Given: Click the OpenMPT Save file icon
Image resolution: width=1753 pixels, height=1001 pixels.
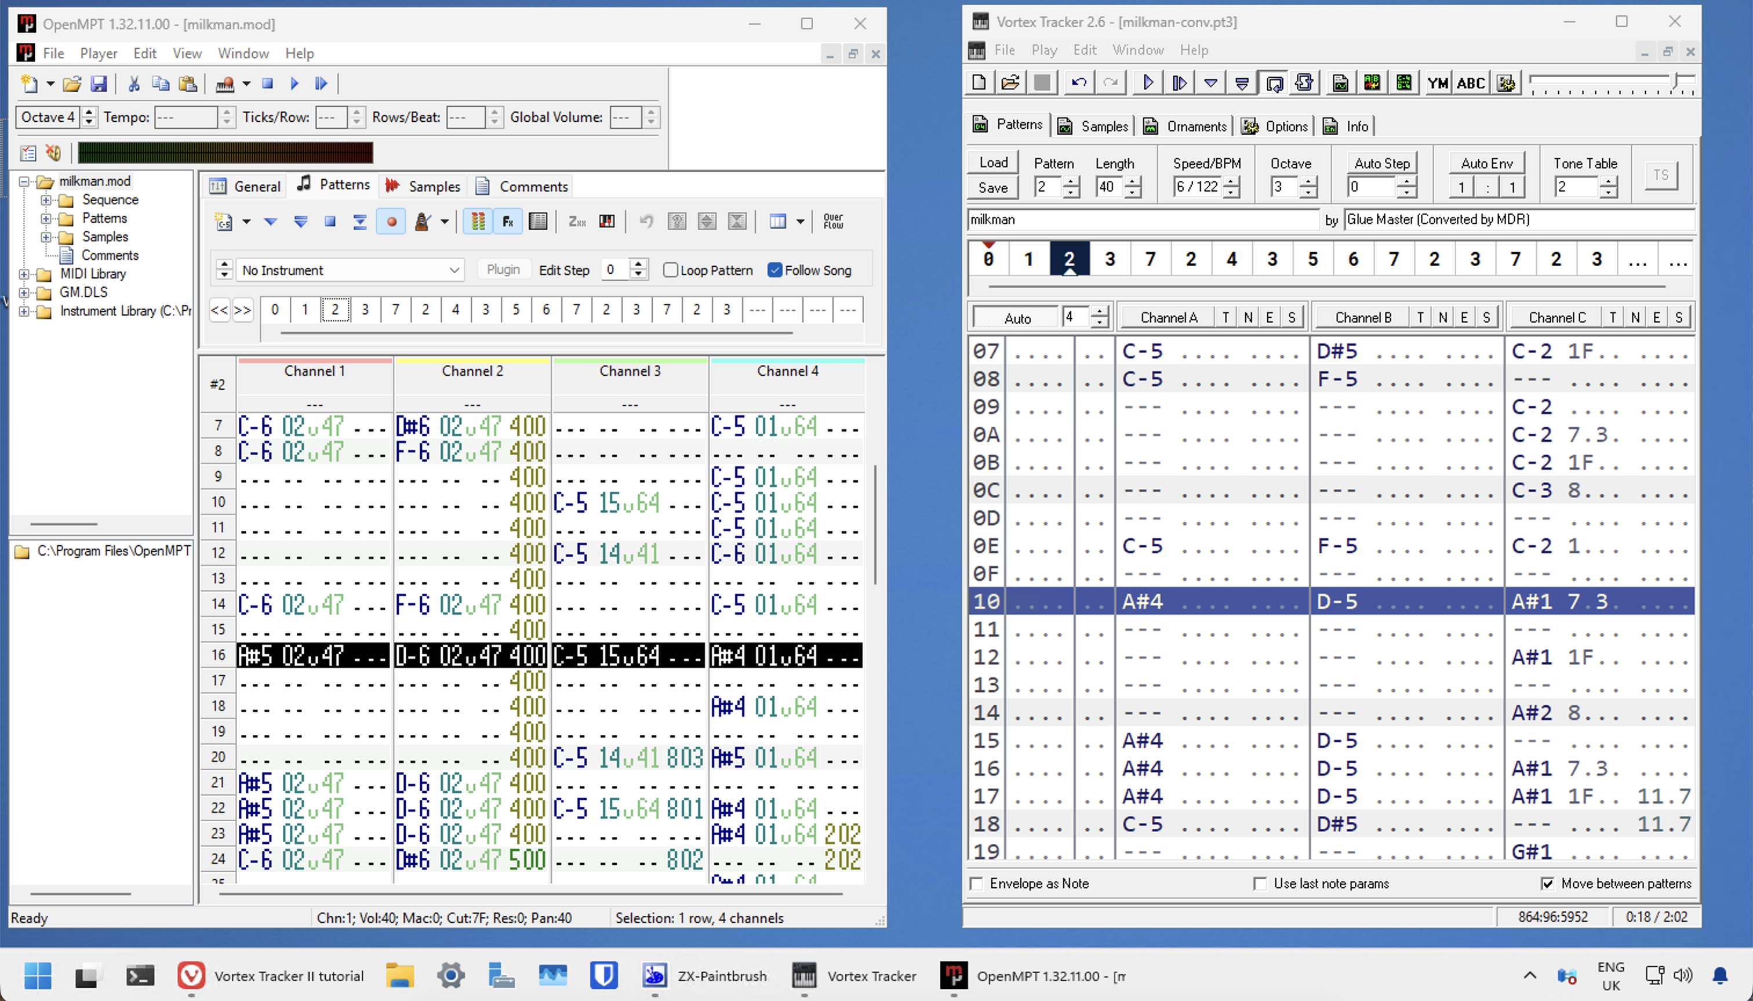Looking at the screenshot, I should coord(99,84).
